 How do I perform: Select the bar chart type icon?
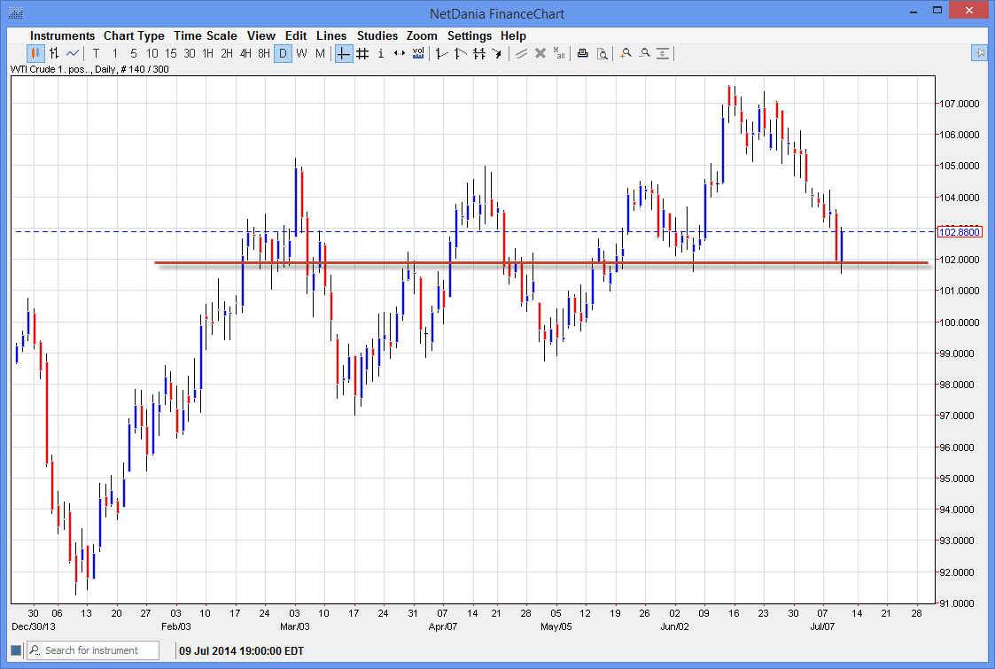point(53,53)
